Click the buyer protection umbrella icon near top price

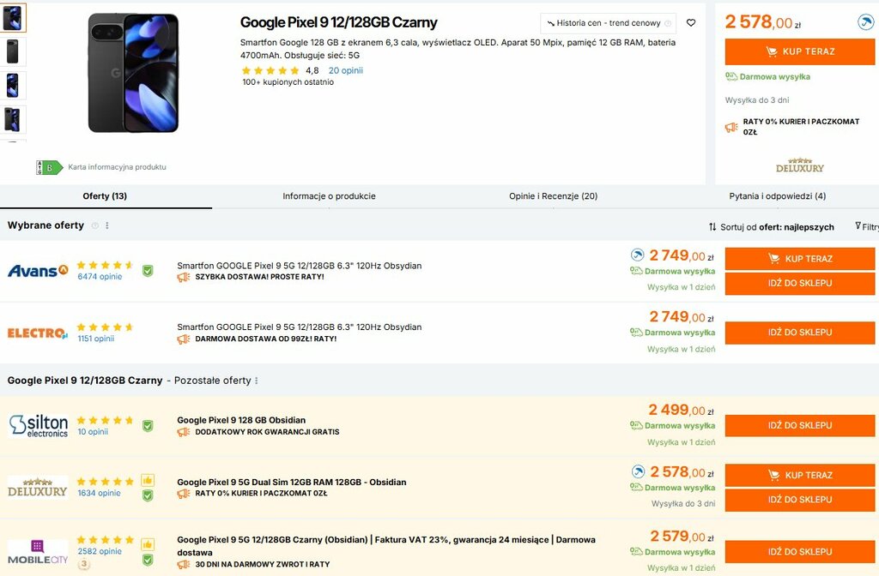(x=865, y=22)
